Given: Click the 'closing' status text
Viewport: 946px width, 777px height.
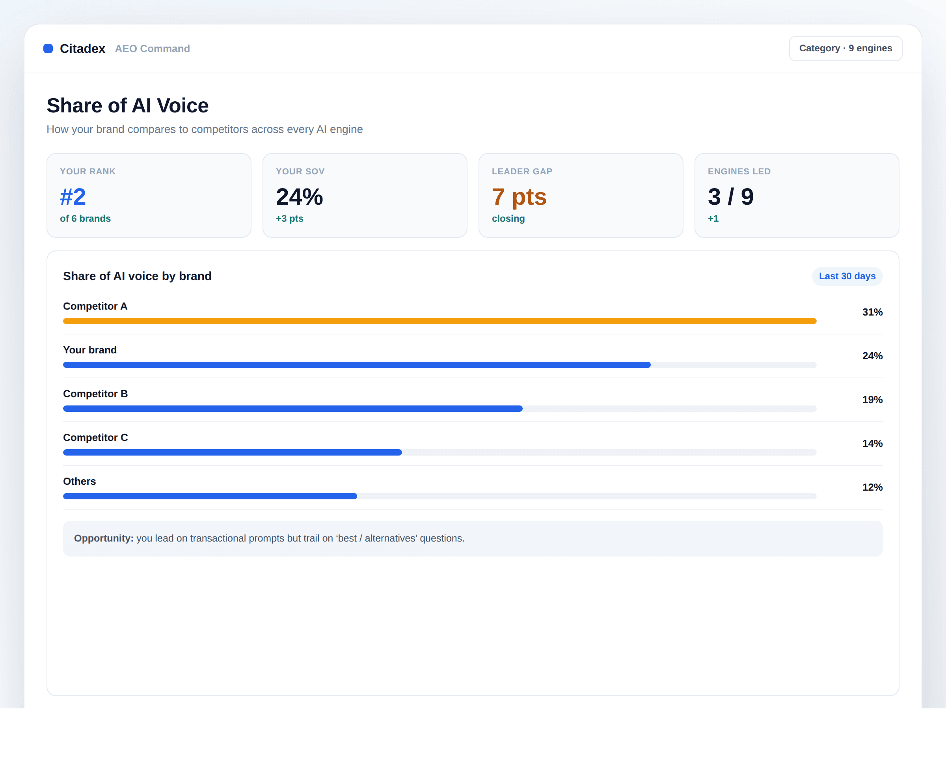Looking at the screenshot, I should 508,219.
